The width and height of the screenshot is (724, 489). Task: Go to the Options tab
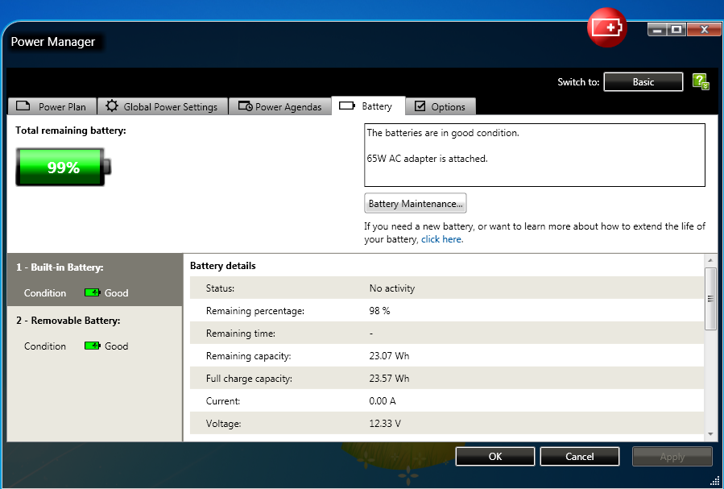click(441, 106)
